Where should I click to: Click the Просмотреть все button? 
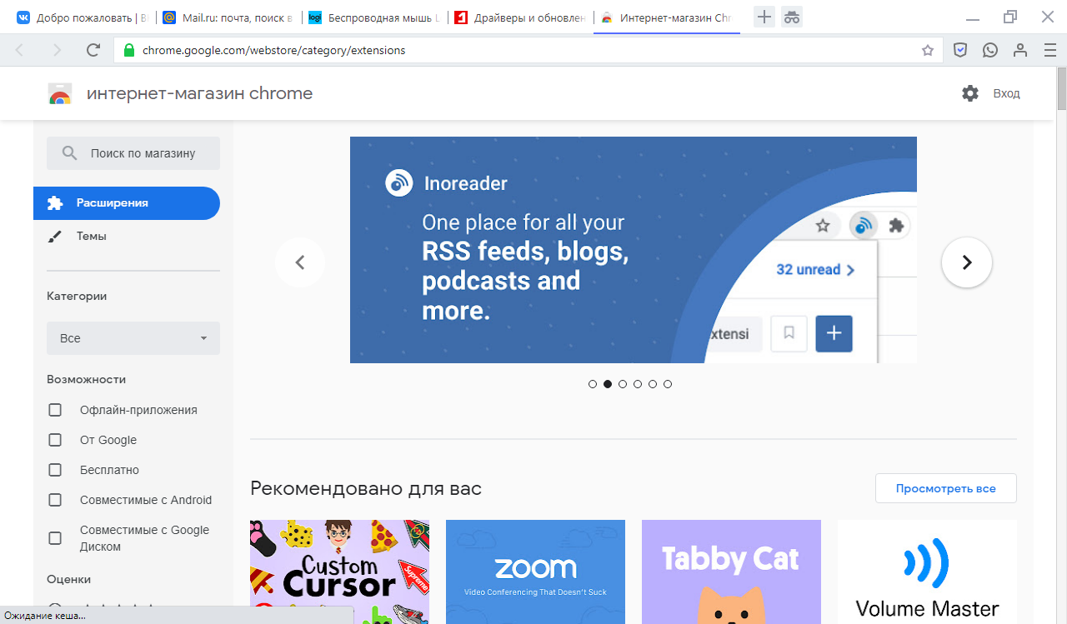point(945,488)
